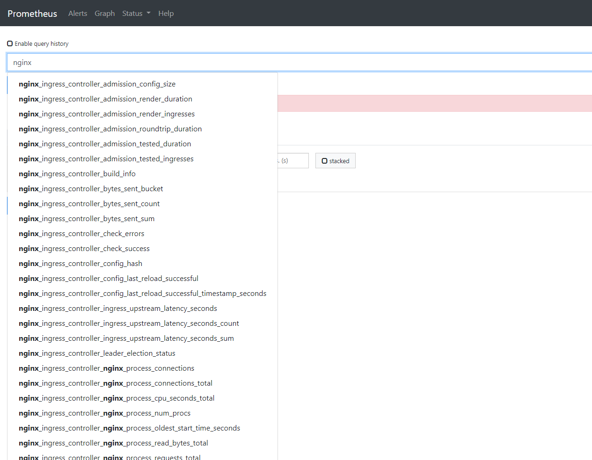The height and width of the screenshot is (460, 592).
Task: Select nginx_ingress_controller_admission_config_size suggestion
Action: 143,84
